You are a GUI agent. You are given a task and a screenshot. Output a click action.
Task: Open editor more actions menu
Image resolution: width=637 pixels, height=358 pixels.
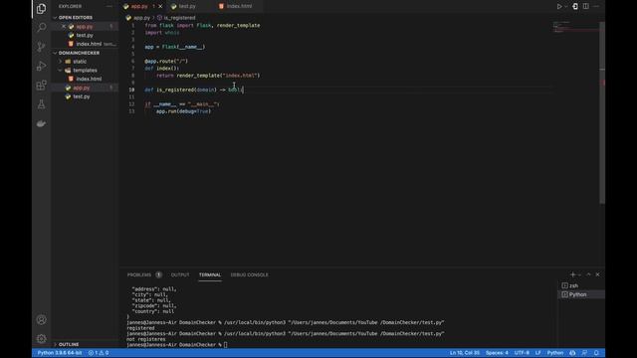click(x=596, y=7)
